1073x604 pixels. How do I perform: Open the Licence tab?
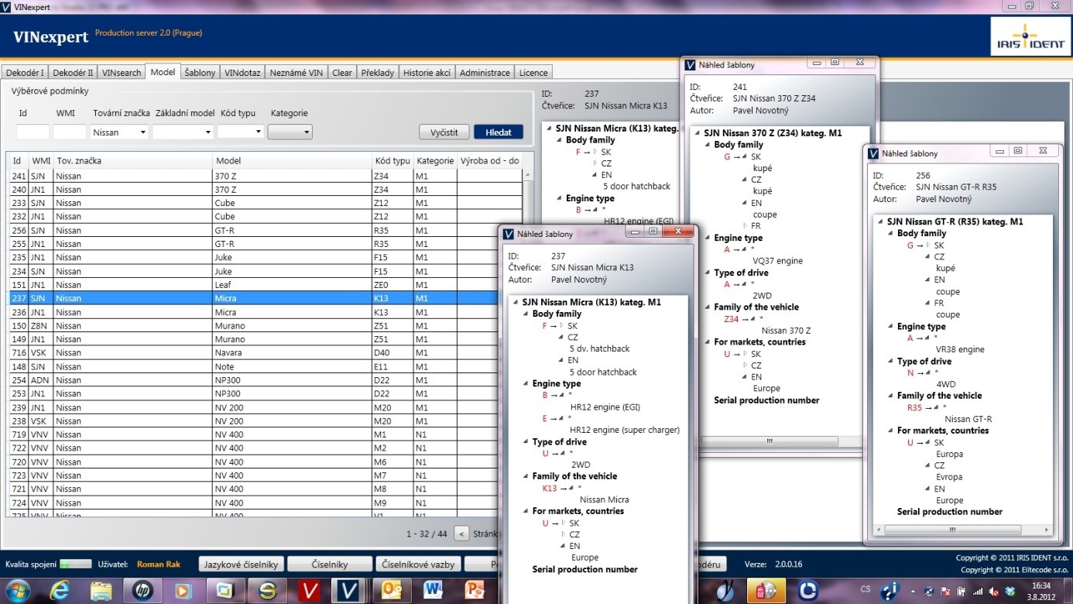[x=533, y=73]
